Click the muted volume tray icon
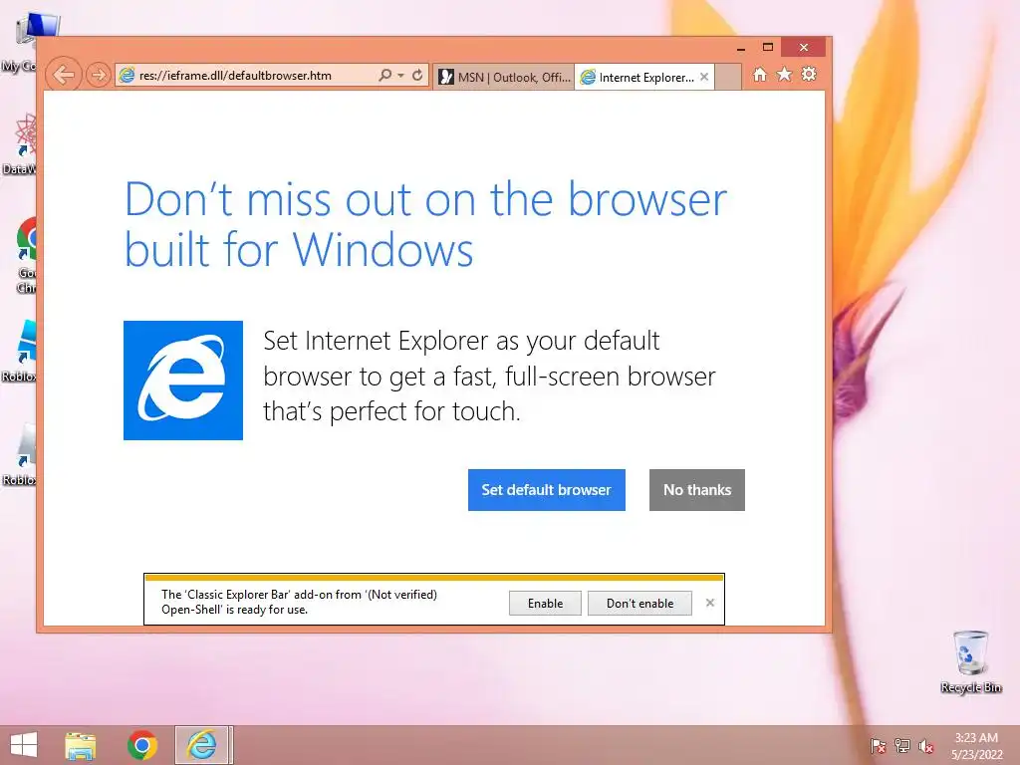The width and height of the screenshot is (1020, 765). coord(926,746)
